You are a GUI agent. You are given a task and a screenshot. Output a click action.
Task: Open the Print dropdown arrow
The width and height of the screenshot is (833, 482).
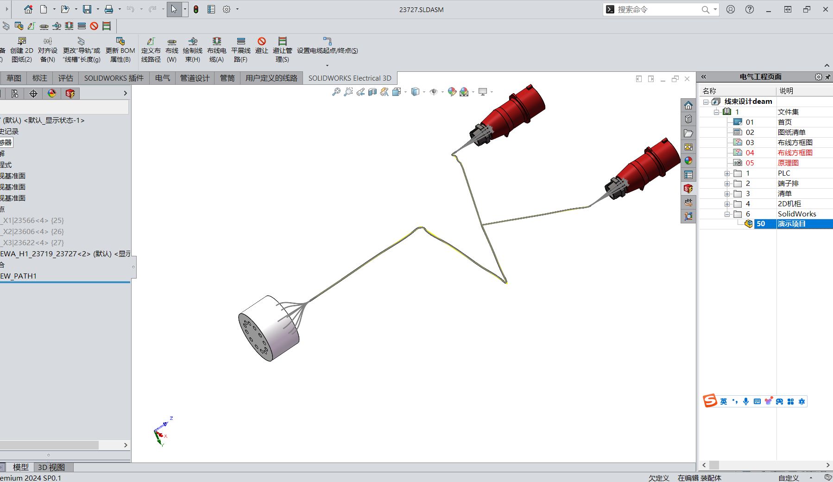pyautogui.click(x=120, y=9)
